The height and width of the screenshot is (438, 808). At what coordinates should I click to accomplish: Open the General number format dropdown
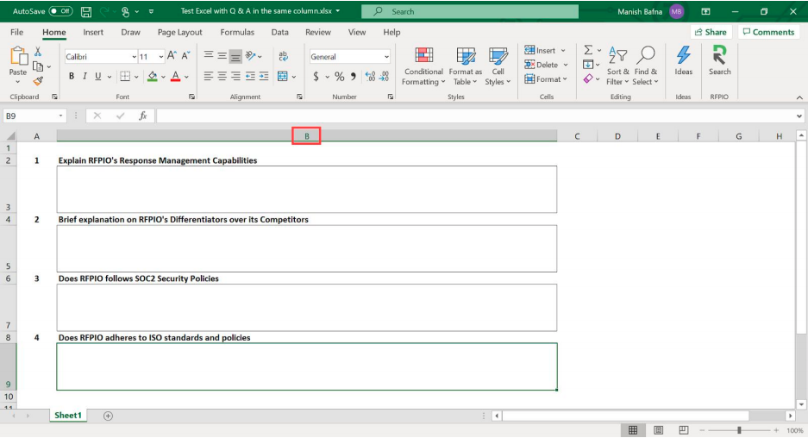coord(386,57)
